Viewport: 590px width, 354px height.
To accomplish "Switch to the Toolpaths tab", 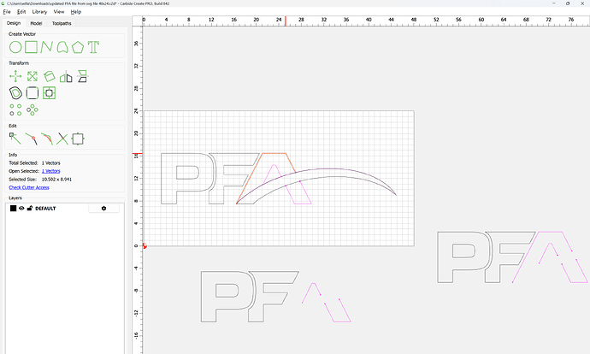I will 62,23.
